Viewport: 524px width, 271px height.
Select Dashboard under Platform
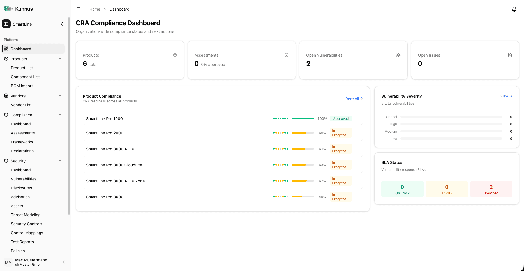click(x=33, y=49)
